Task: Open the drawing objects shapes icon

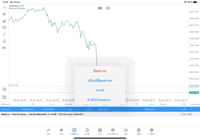Action: tap(4, 41)
